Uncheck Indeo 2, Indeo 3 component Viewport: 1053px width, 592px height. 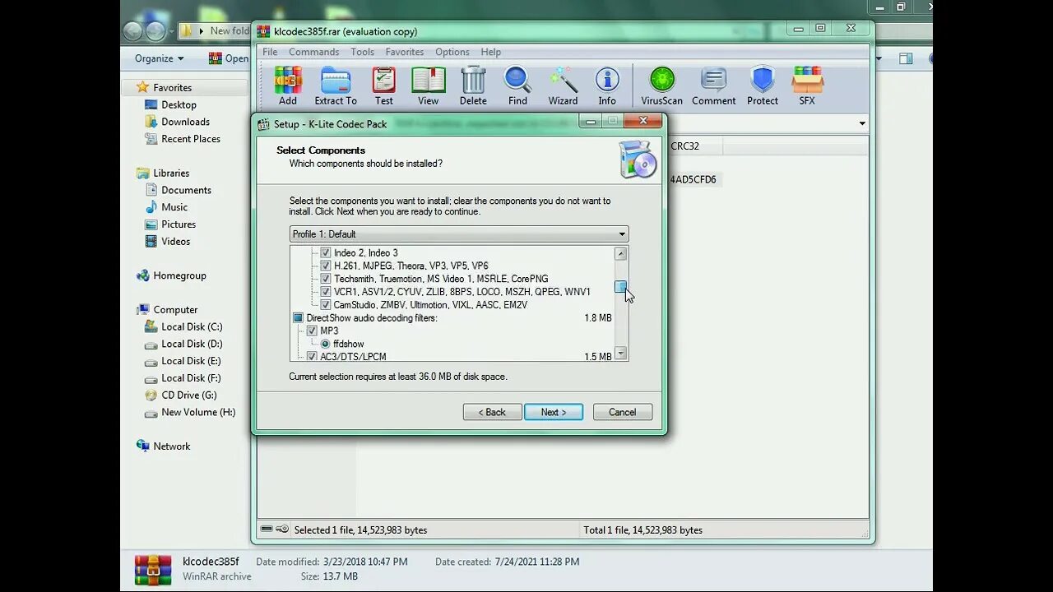pyautogui.click(x=326, y=253)
